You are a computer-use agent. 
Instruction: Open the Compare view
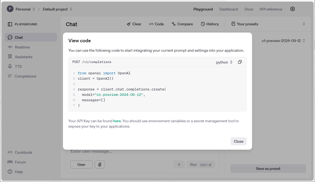(x=182, y=24)
